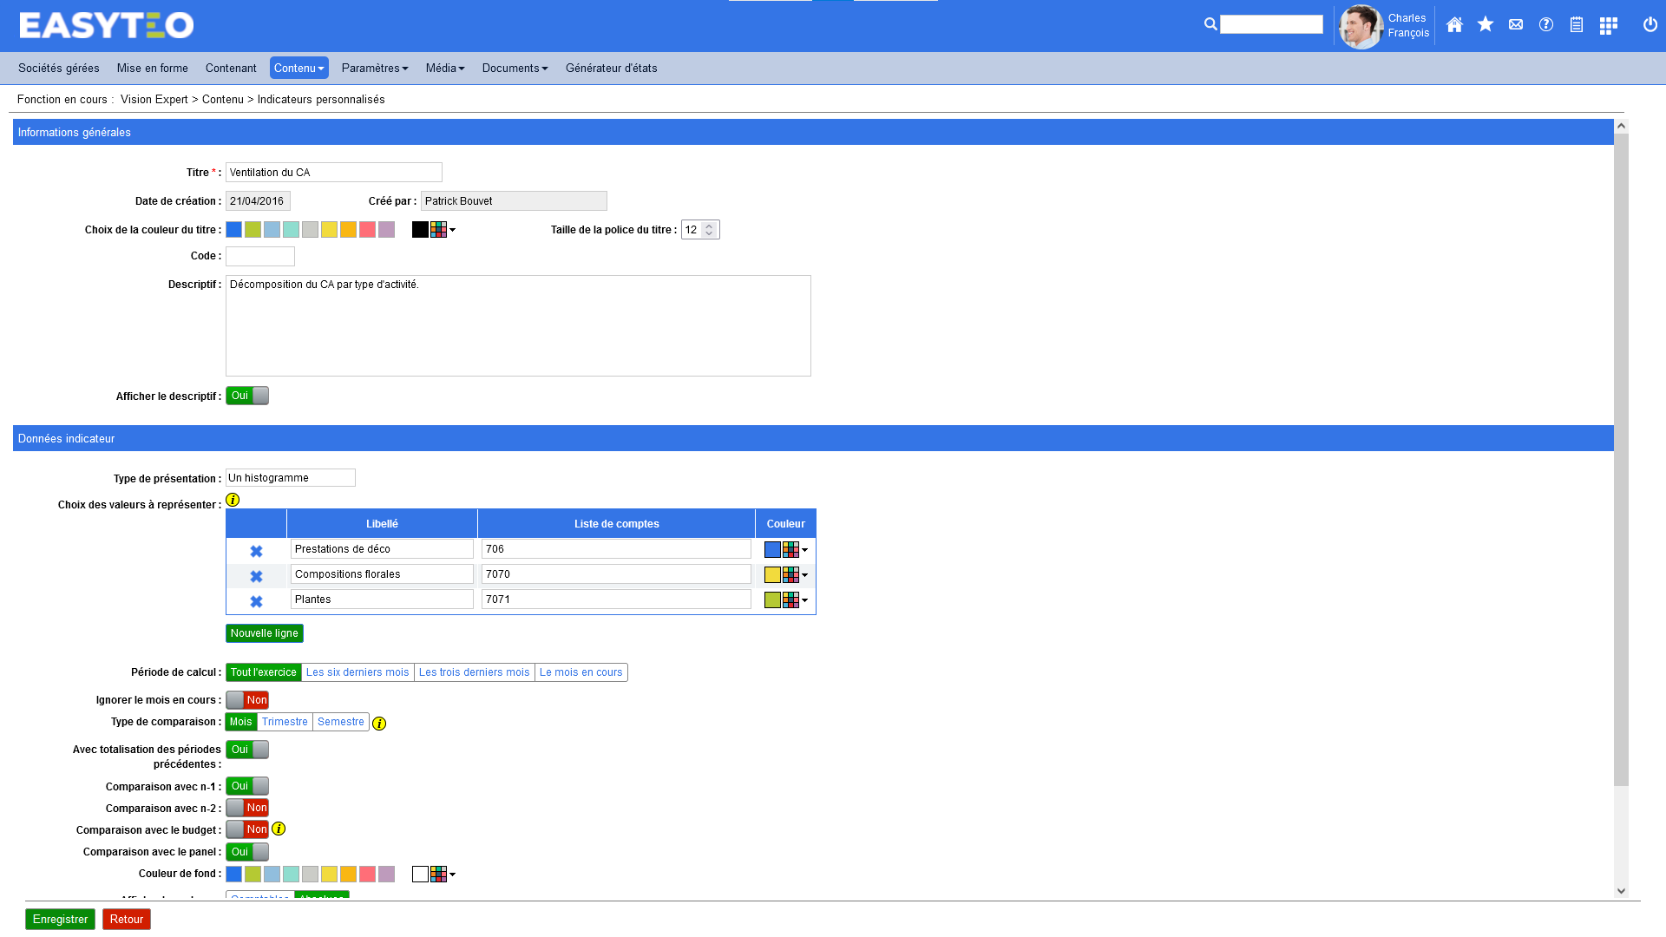Toggle Afficher le descriptif switch
Screen dimensions: 1666x937
(247, 396)
